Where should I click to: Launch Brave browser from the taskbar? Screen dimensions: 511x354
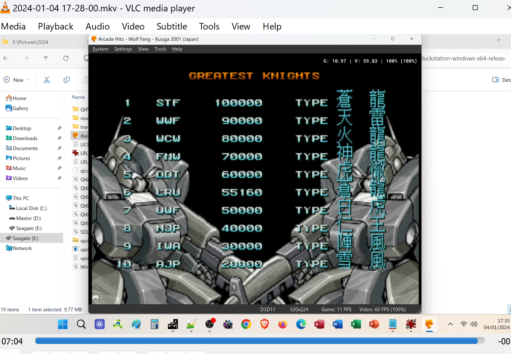[264, 324]
